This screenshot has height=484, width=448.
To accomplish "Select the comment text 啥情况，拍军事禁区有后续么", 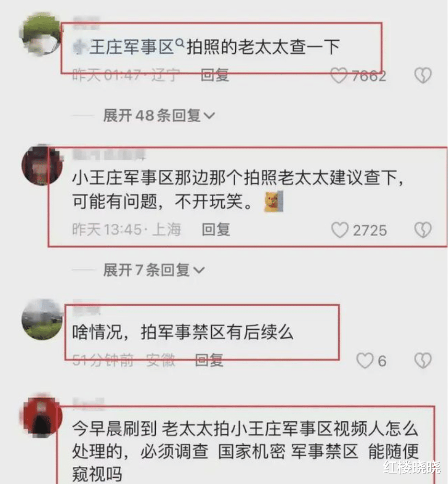I will tap(183, 333).
